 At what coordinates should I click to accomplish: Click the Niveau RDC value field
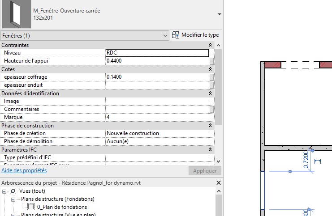(x=157, y=53)
